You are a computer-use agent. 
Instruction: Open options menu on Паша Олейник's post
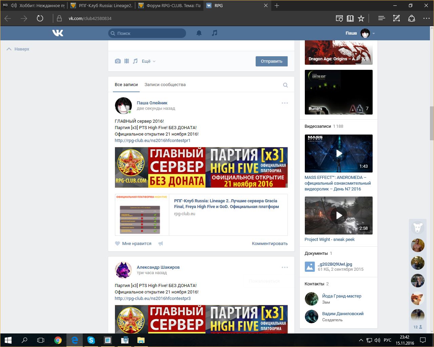point(284,103)
